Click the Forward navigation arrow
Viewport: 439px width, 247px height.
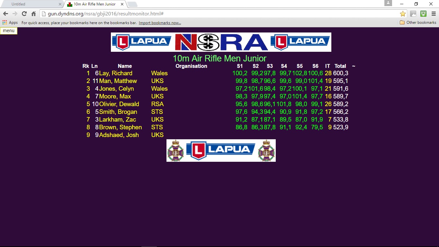click(x=15, y=14)
